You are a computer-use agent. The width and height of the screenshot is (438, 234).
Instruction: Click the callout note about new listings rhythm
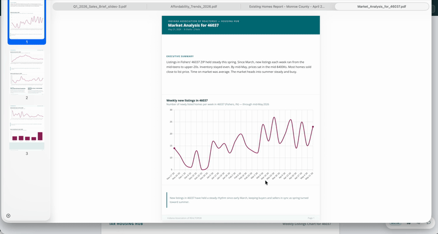[239, 200]
